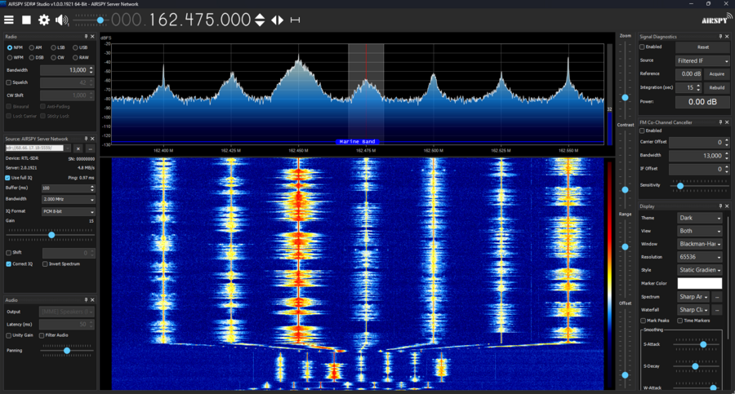Open Window dropdown showing Blackman-Harris
Image resolution: width=735 pixels, height=394 pixels.
click(699, 244)
